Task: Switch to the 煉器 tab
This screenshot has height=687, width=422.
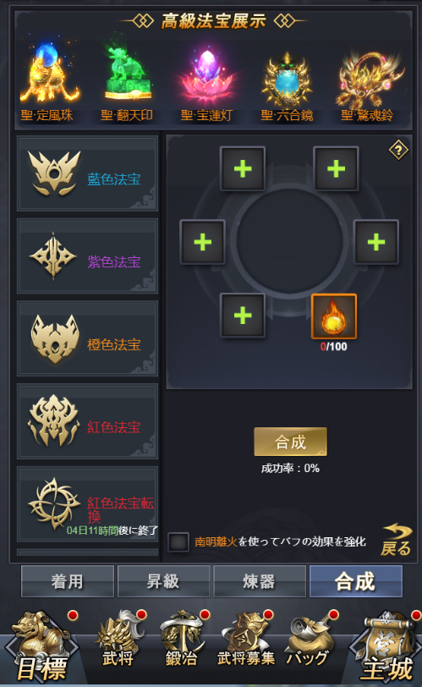Action: (259, 581)
